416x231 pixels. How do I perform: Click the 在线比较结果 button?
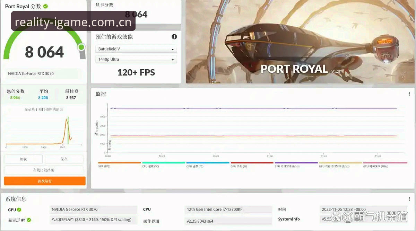(44, 170)
